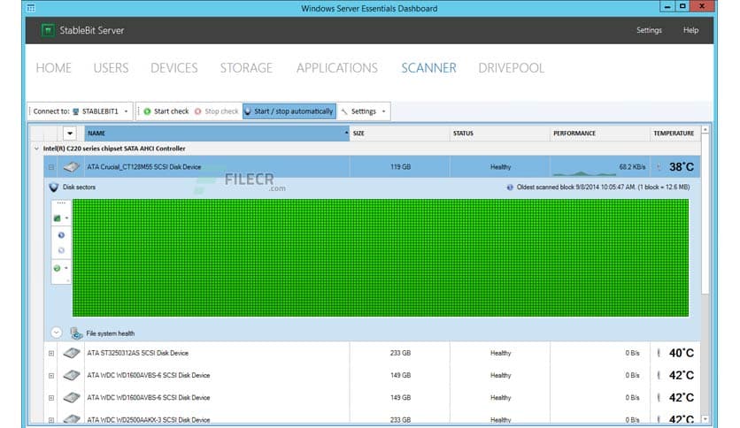The image size is (740, 428).
Task: Expand the ATA ST3250312AS disk row
Action: pyautogui.click(x=51, y=353)
